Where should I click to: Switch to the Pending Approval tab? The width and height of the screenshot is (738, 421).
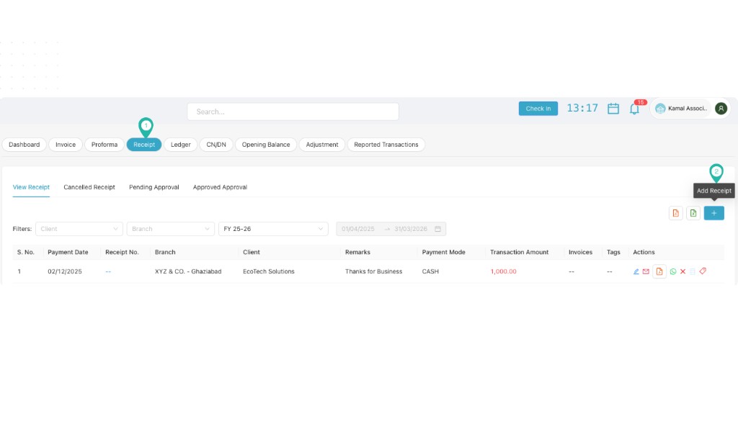154,187
